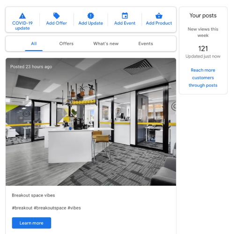Click the "Posted 23 hours ago" timestamp
The height and width of the screenshot is (234, 230).
click(31, 67)
